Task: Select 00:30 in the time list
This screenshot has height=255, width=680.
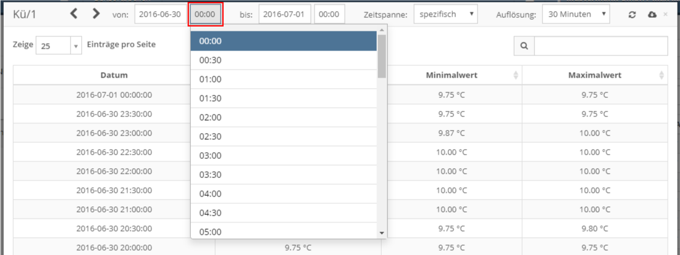Action: pos(283,60)
